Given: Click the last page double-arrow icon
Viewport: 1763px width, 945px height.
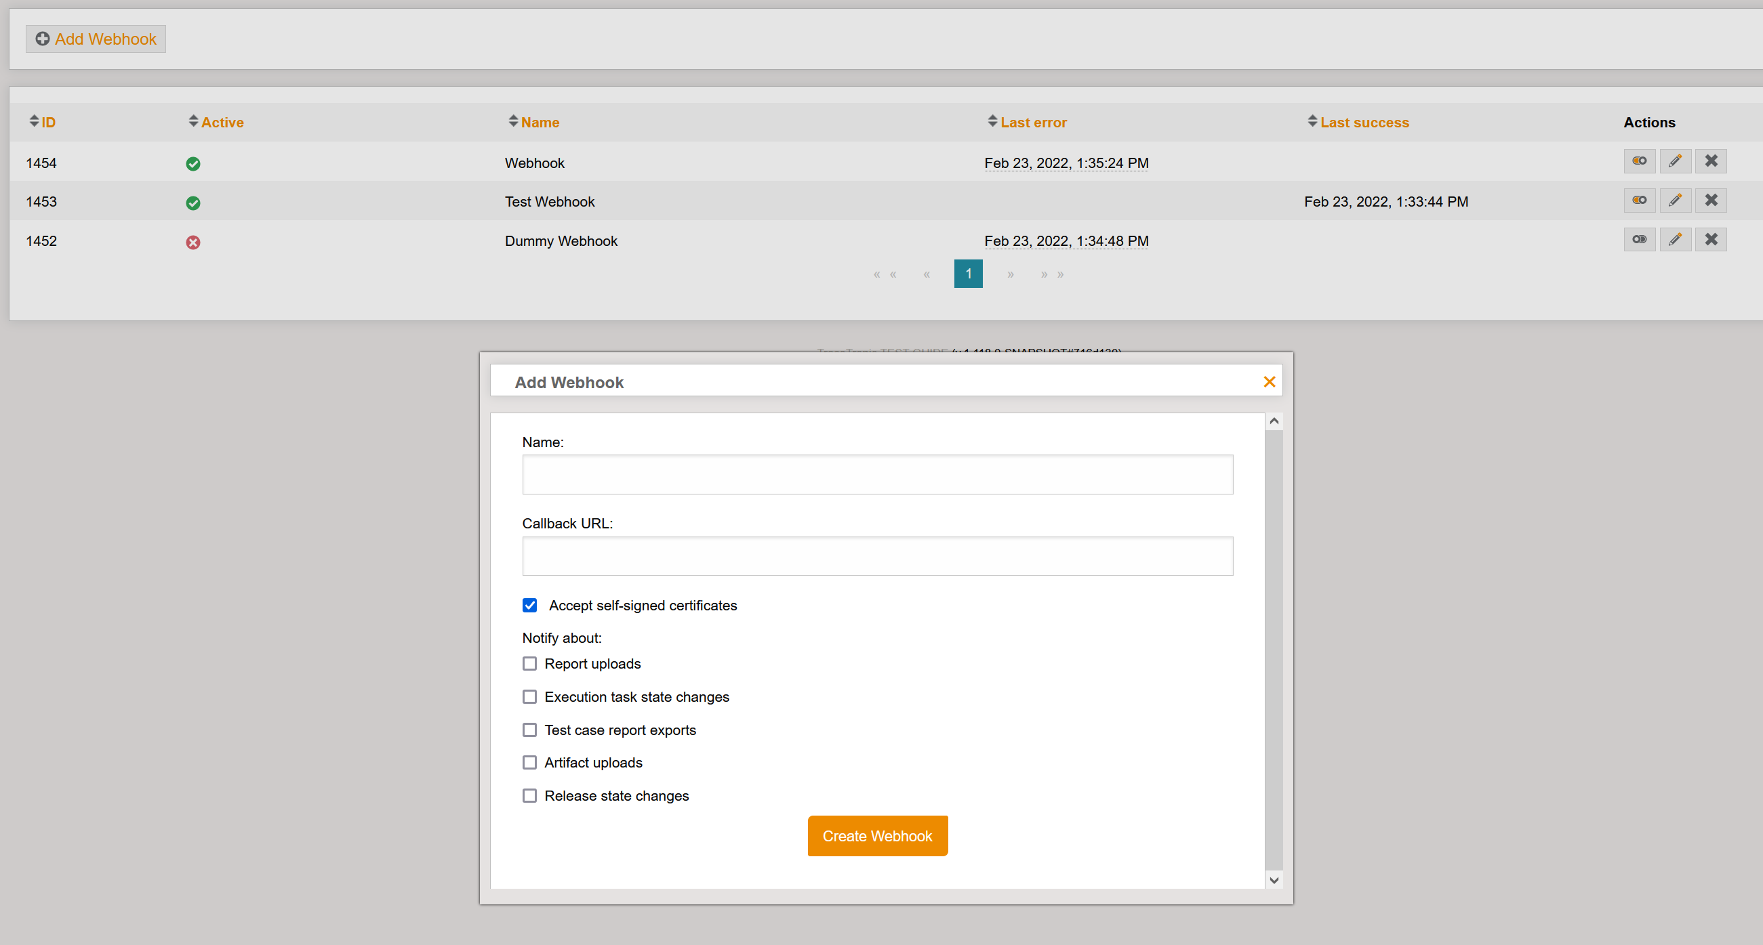Looking at the screenshot, I should point(1053,274).
